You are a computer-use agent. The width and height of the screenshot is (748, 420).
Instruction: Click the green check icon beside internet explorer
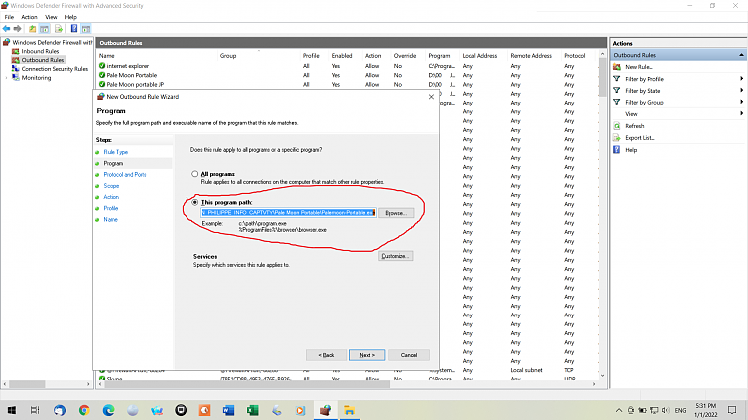coord(102,66)
